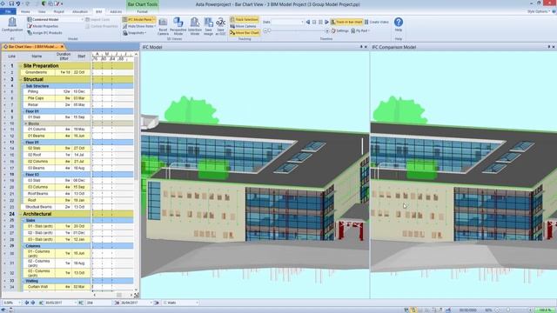Open the IFC Configuration tool
557x313 pixels.
click(x=12, y=25)
